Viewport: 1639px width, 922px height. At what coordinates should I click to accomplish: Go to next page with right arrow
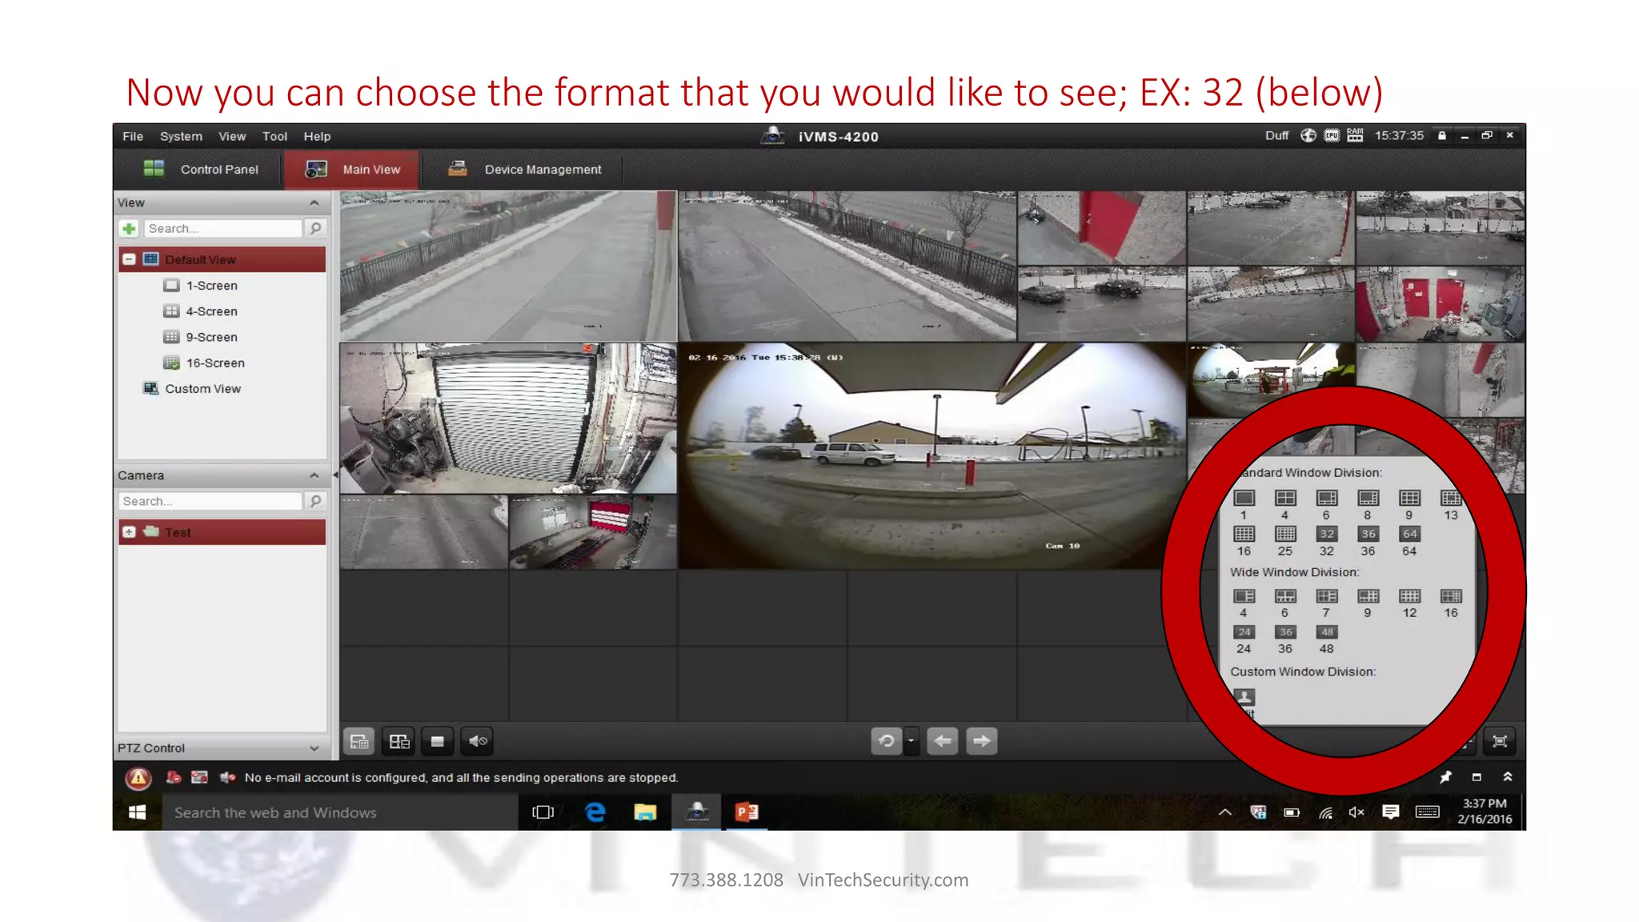[982, 741]
